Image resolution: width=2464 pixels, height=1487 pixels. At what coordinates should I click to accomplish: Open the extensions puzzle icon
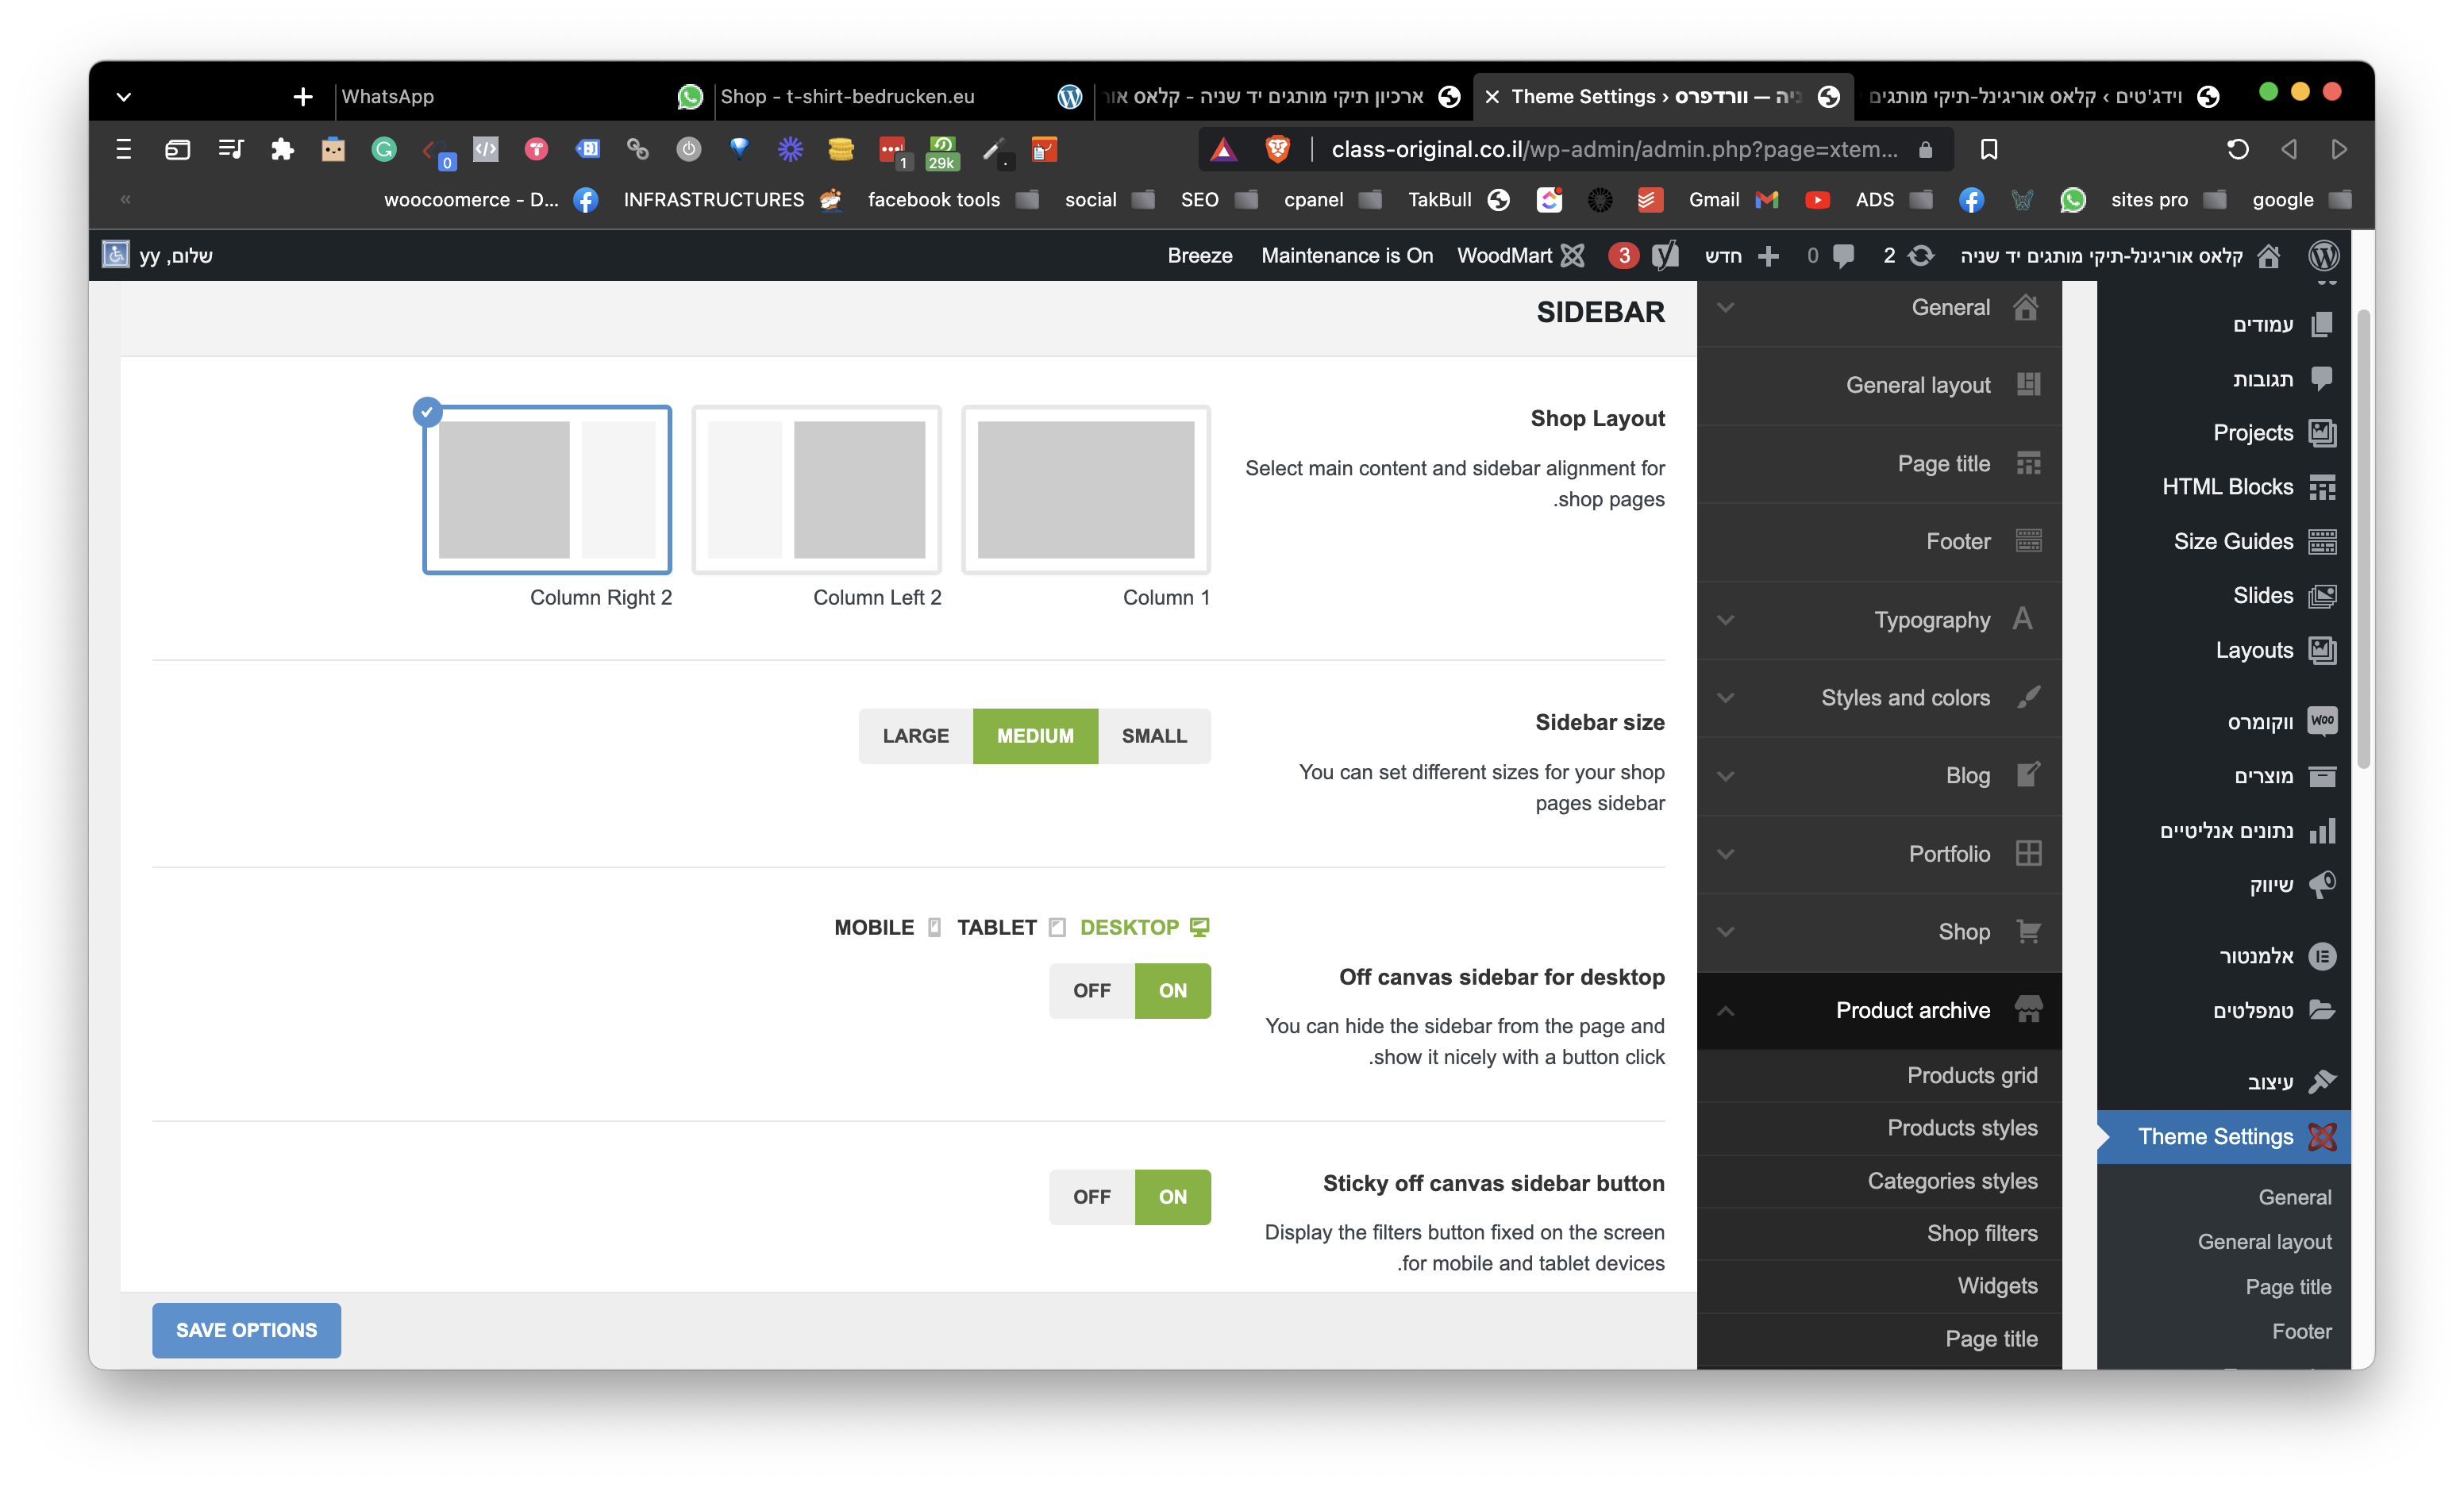tap(282, 149)
